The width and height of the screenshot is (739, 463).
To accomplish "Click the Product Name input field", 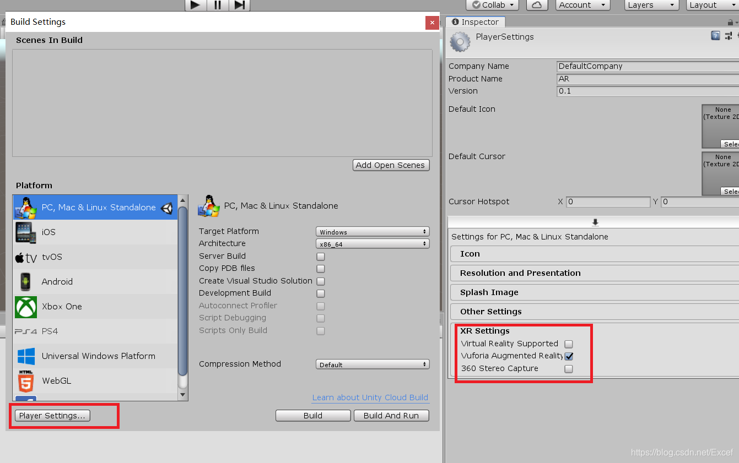I will [648, 79].
